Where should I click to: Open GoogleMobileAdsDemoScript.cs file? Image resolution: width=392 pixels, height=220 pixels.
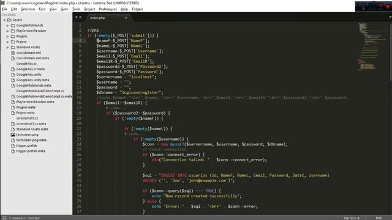coord(40,91)
